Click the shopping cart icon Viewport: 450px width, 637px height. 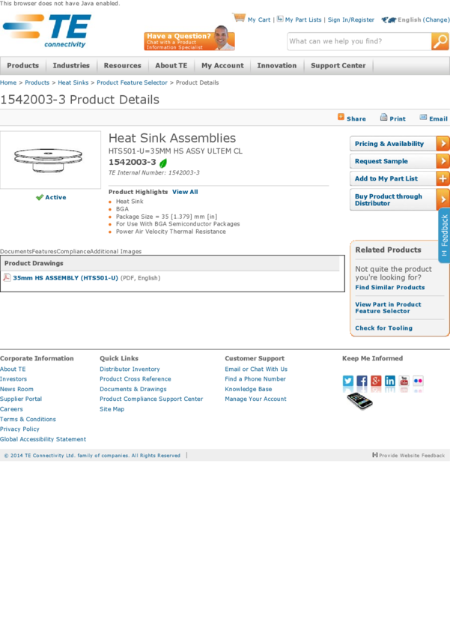tap(239, 18)
